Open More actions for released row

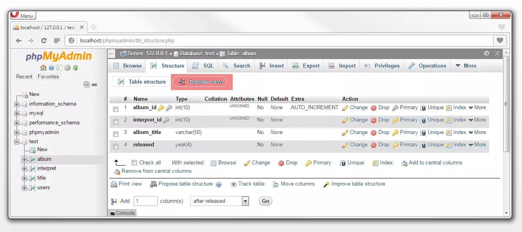(x=477, y=145)
